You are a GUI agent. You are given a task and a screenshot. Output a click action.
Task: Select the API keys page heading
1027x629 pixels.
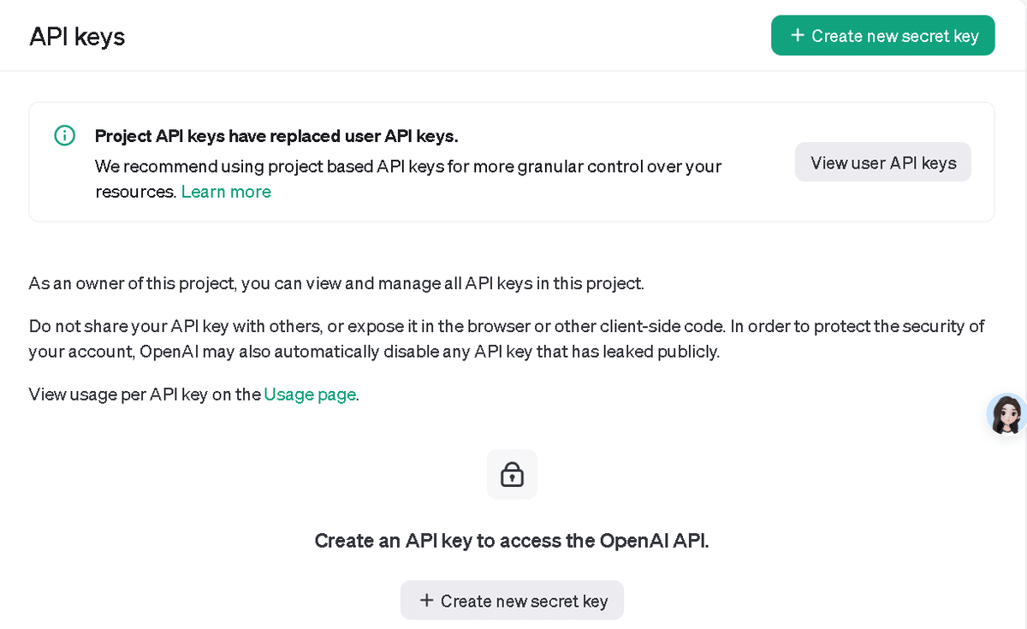pyautogui.click(x=77, y=37)
